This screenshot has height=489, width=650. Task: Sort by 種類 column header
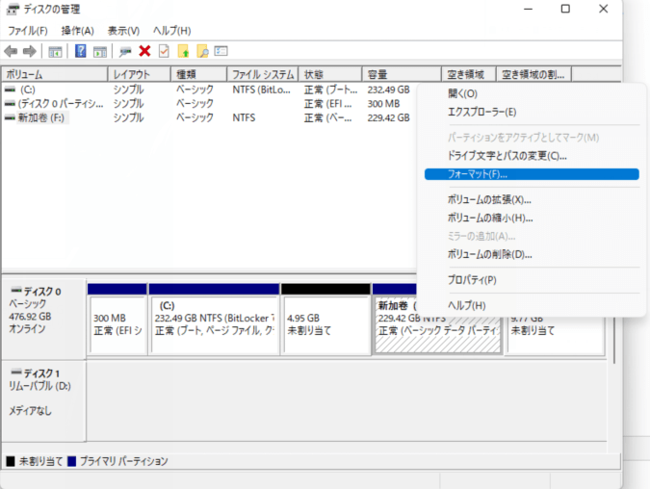pyautogui.click(x=199, y=74)
